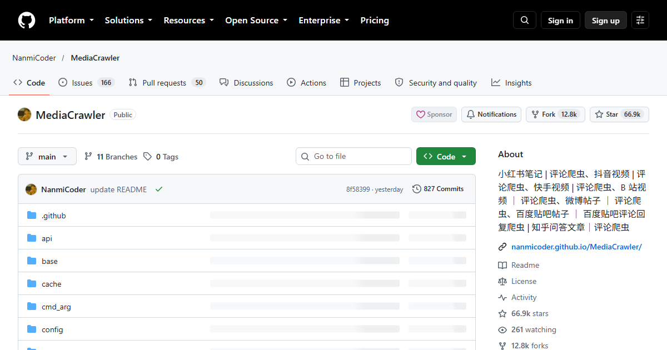Expand the Solutions menu
This screenshot has height=350, width=667.
click(x=128, y=21)
